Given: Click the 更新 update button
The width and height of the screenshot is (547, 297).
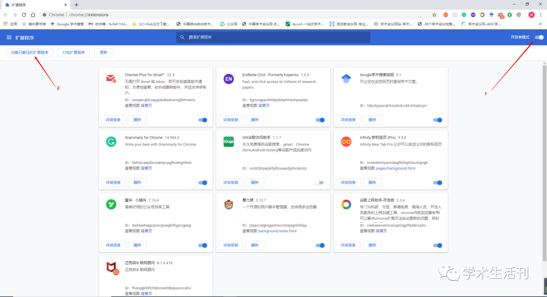Looking at the screenshot, I should [x=104, y=53].
